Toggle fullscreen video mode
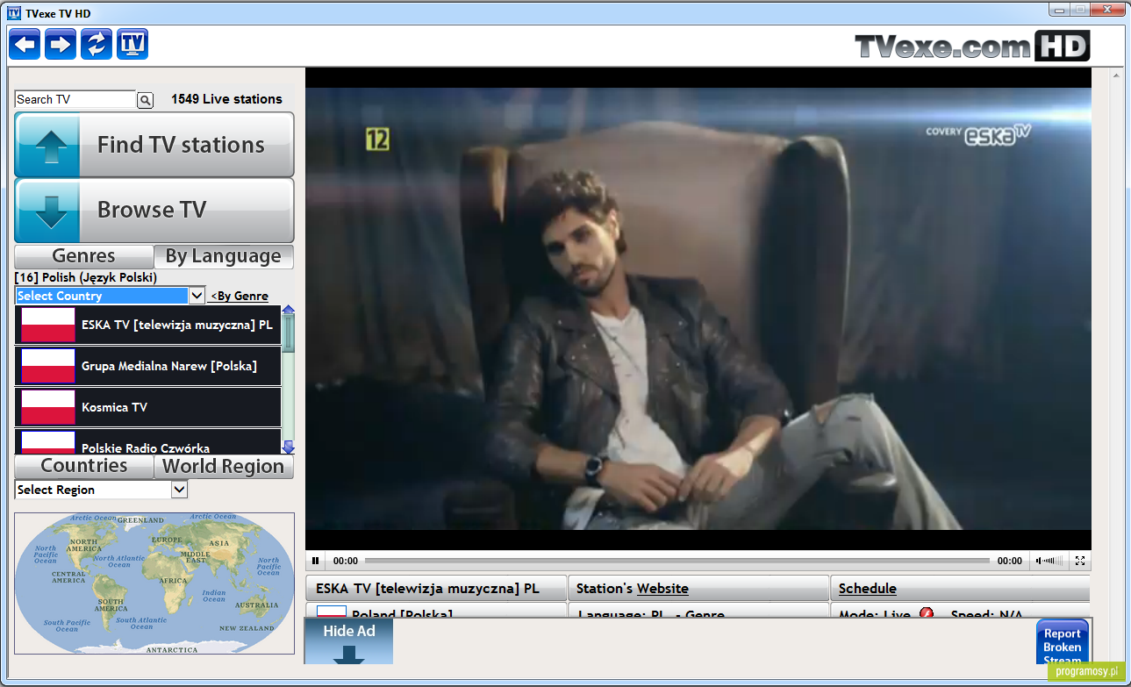The width and height of the screenshot is (1131, 687). pos(1080,561)
